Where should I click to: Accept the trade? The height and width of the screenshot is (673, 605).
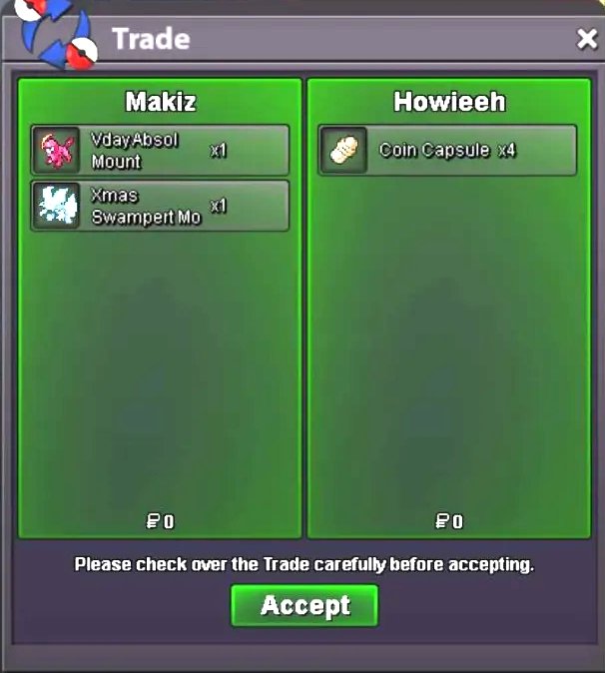coord(304,606)
